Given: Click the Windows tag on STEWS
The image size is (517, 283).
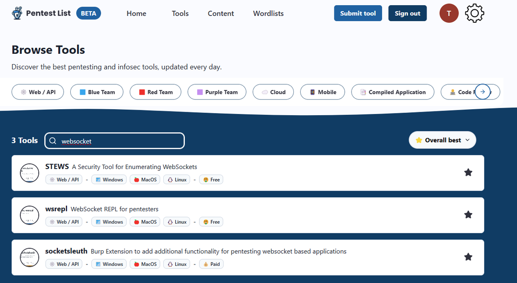Looking at the screenshot, I should point(109,180).
